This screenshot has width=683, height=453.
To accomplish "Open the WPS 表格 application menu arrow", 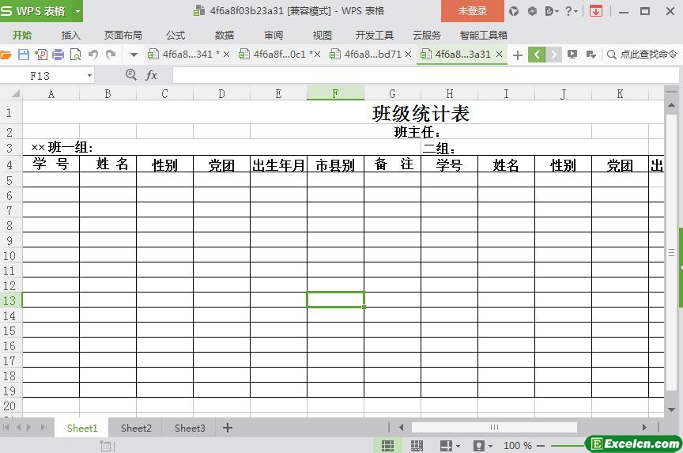I will [x=78, y=11].
